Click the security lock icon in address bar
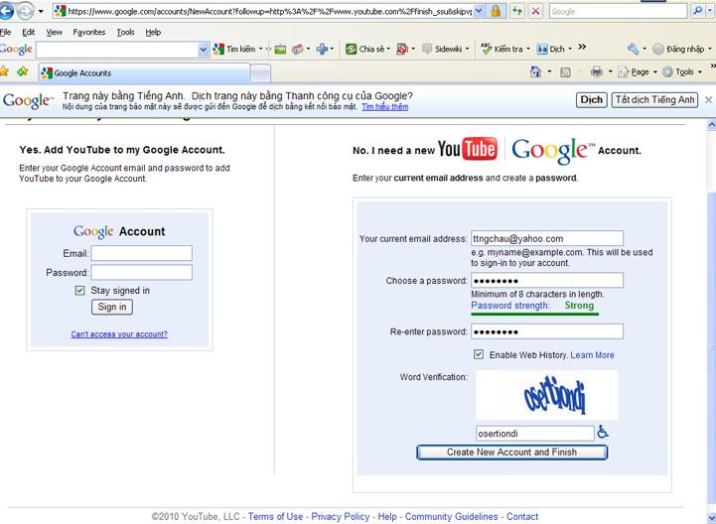This screenshot has height=524, width=716. tap(496, 11)
